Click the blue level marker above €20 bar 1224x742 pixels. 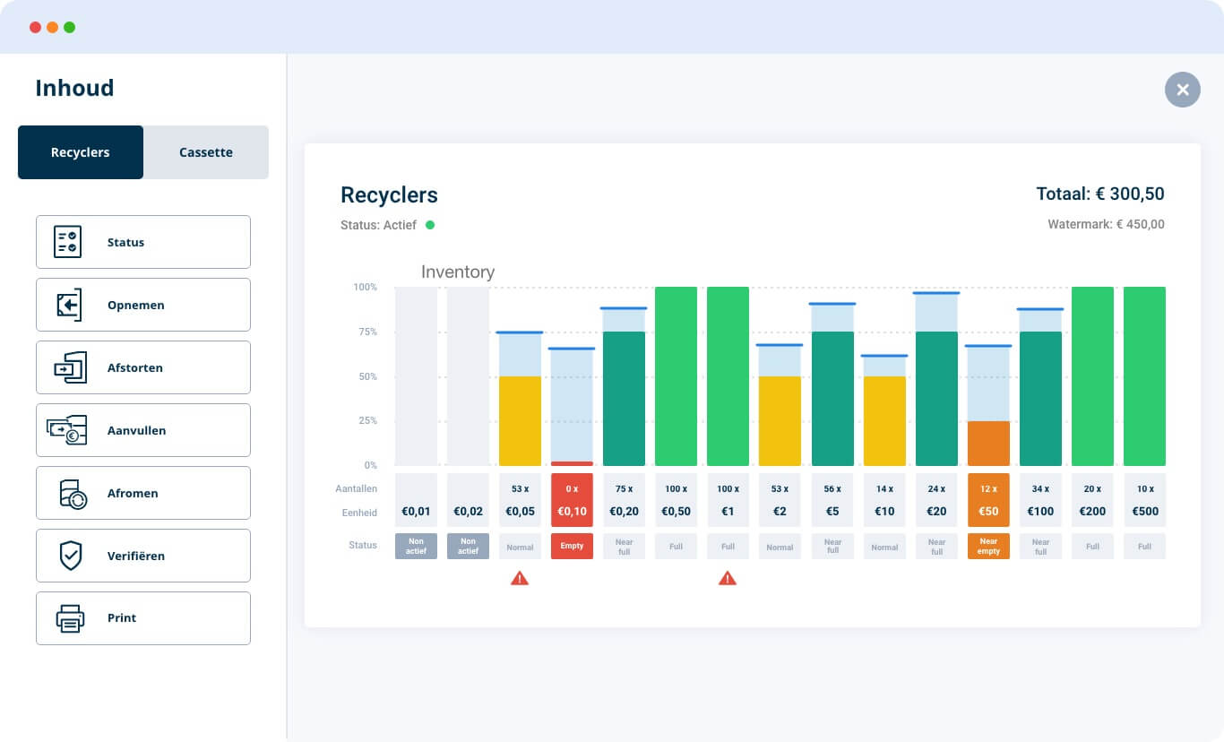pyautogui.click(x=936, y=293)
